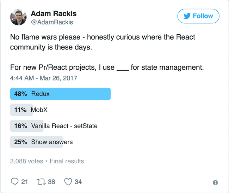Open the Adam Rackis display name
229x193 pixels.
tap(54, 14)
